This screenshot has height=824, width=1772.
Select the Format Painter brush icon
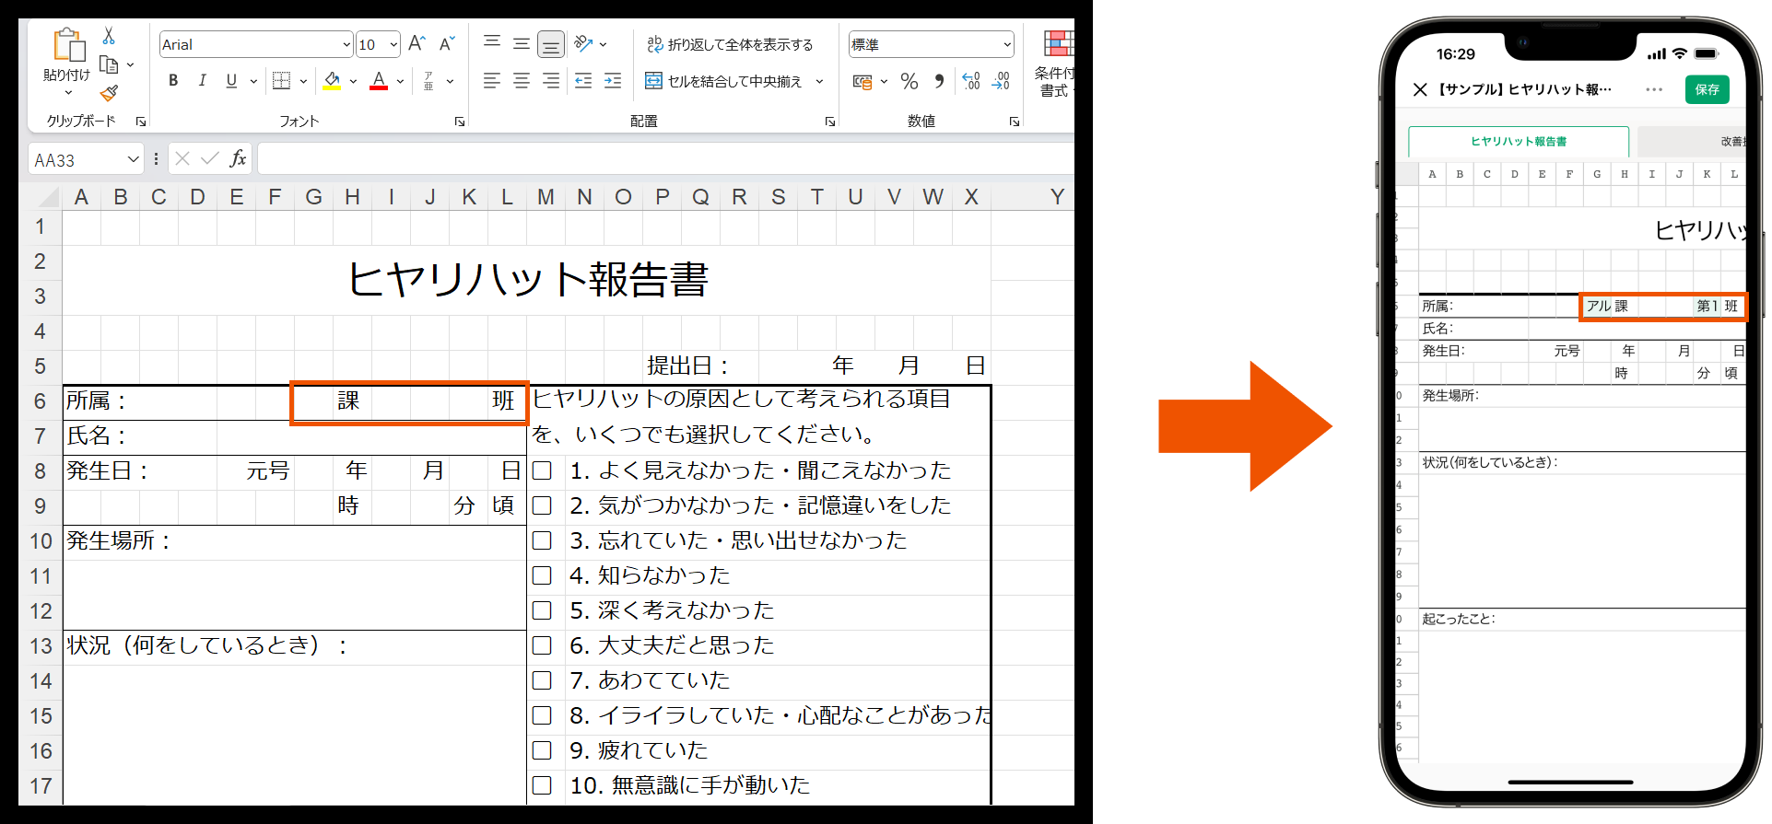109,93
